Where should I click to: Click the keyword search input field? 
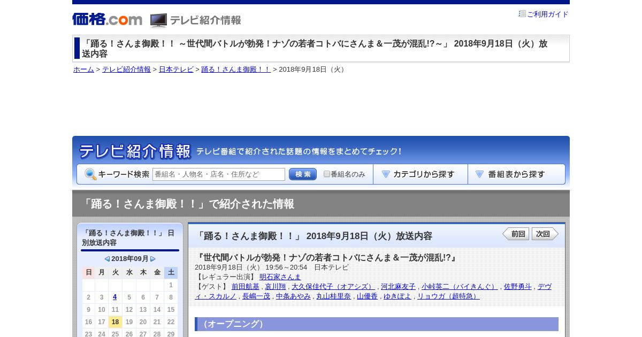(x=219, y=174)
